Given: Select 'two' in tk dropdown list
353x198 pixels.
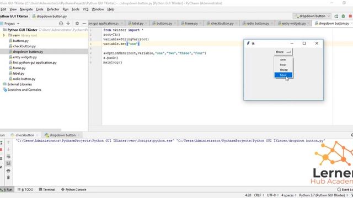Looking at the screenshot, I should pos(283,65).
